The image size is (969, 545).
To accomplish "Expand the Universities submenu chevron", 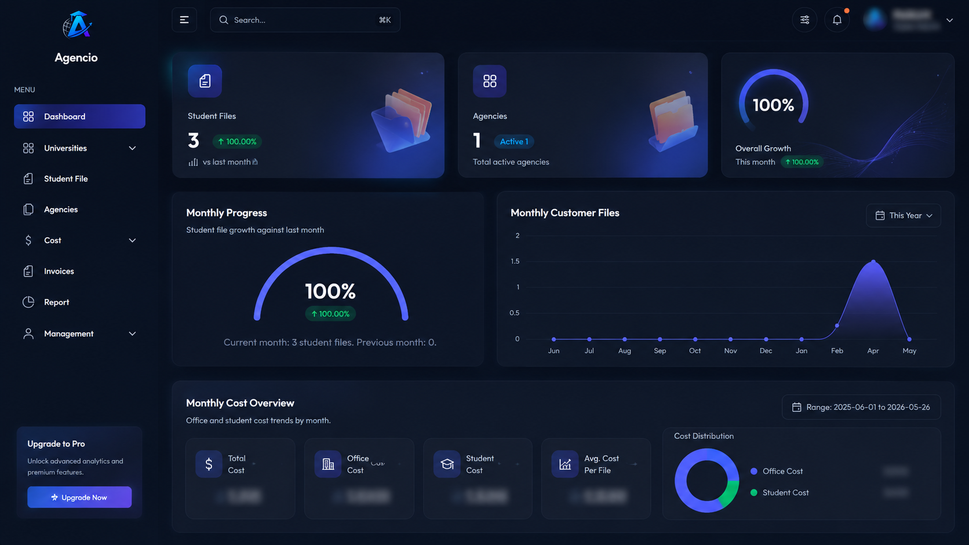I will 132,148.
